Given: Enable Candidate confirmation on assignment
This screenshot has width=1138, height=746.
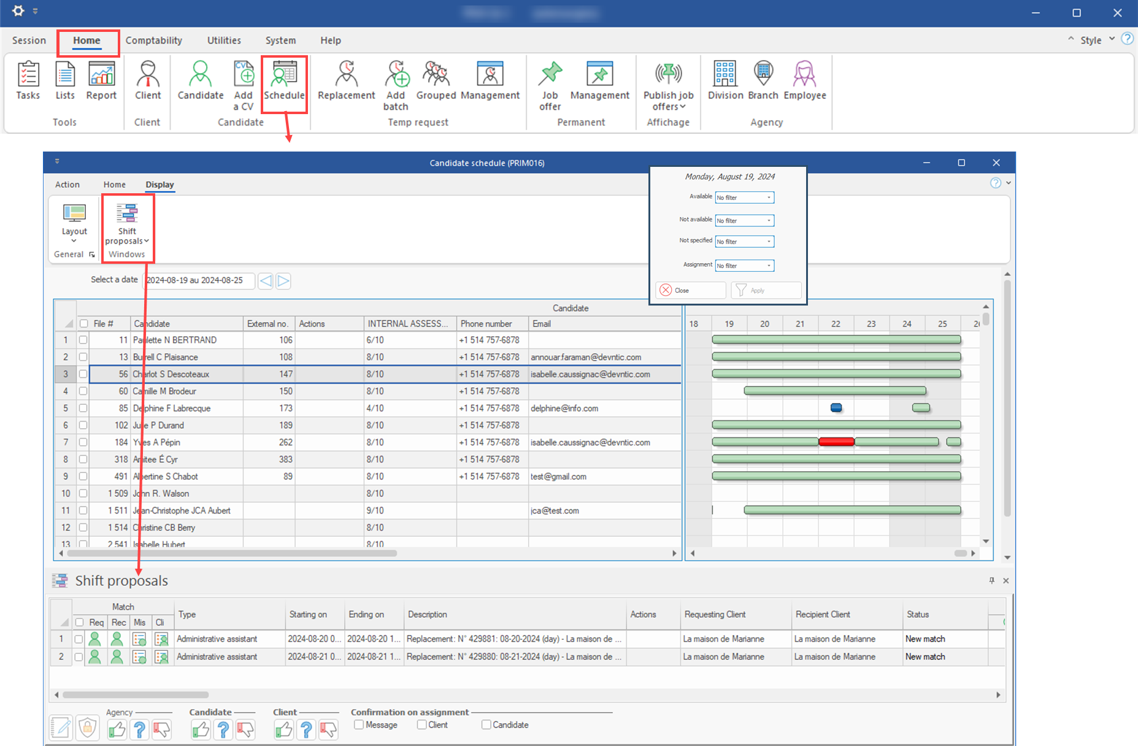Looking at the screenshot, I should coord(486,725).
